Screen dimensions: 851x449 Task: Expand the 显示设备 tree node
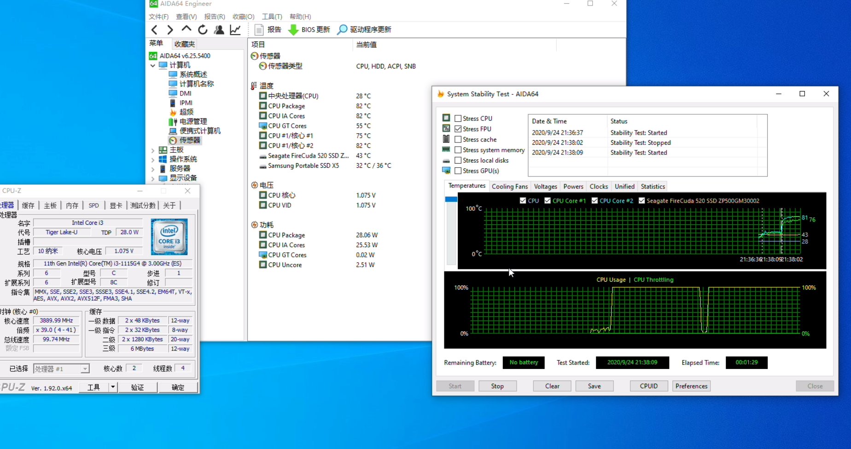pyautogui.click(x=153, y=178)
